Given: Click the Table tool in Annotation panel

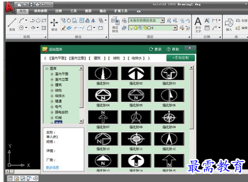Looking at the screenshot, I should point(207,28).
